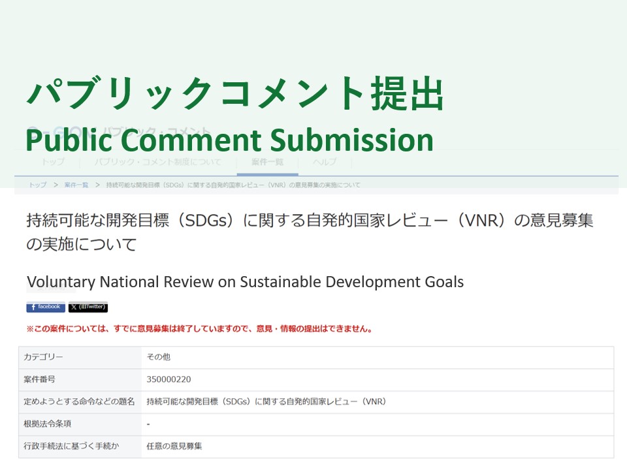
Task: Click the 任意の意見募集 value cell
Action: (x=174, y=446)
